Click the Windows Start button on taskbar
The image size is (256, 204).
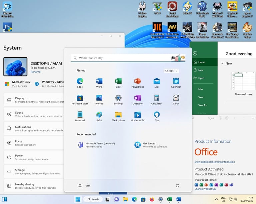(78, 199)
